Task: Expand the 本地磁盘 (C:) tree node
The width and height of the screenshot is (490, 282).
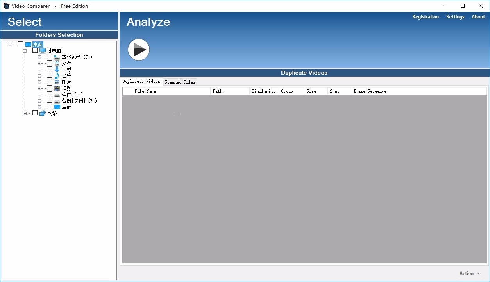Action: tap(39, 57)
